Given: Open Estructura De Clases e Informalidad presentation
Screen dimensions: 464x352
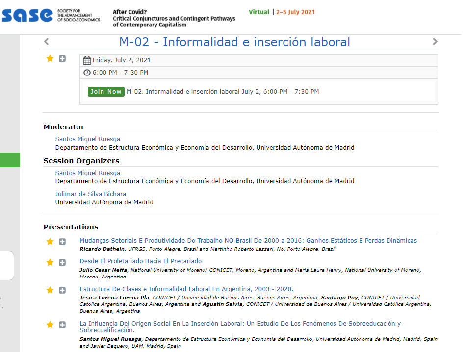Looking at the screenshot, I should click(186, 289).
